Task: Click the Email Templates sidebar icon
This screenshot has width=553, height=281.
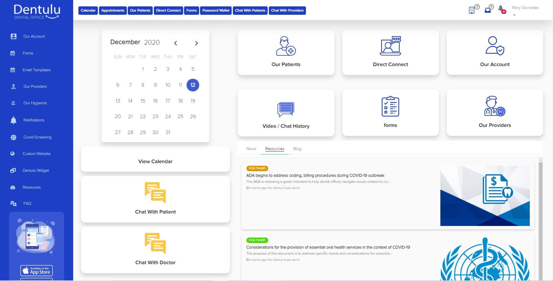Action: tap(12, 70)
